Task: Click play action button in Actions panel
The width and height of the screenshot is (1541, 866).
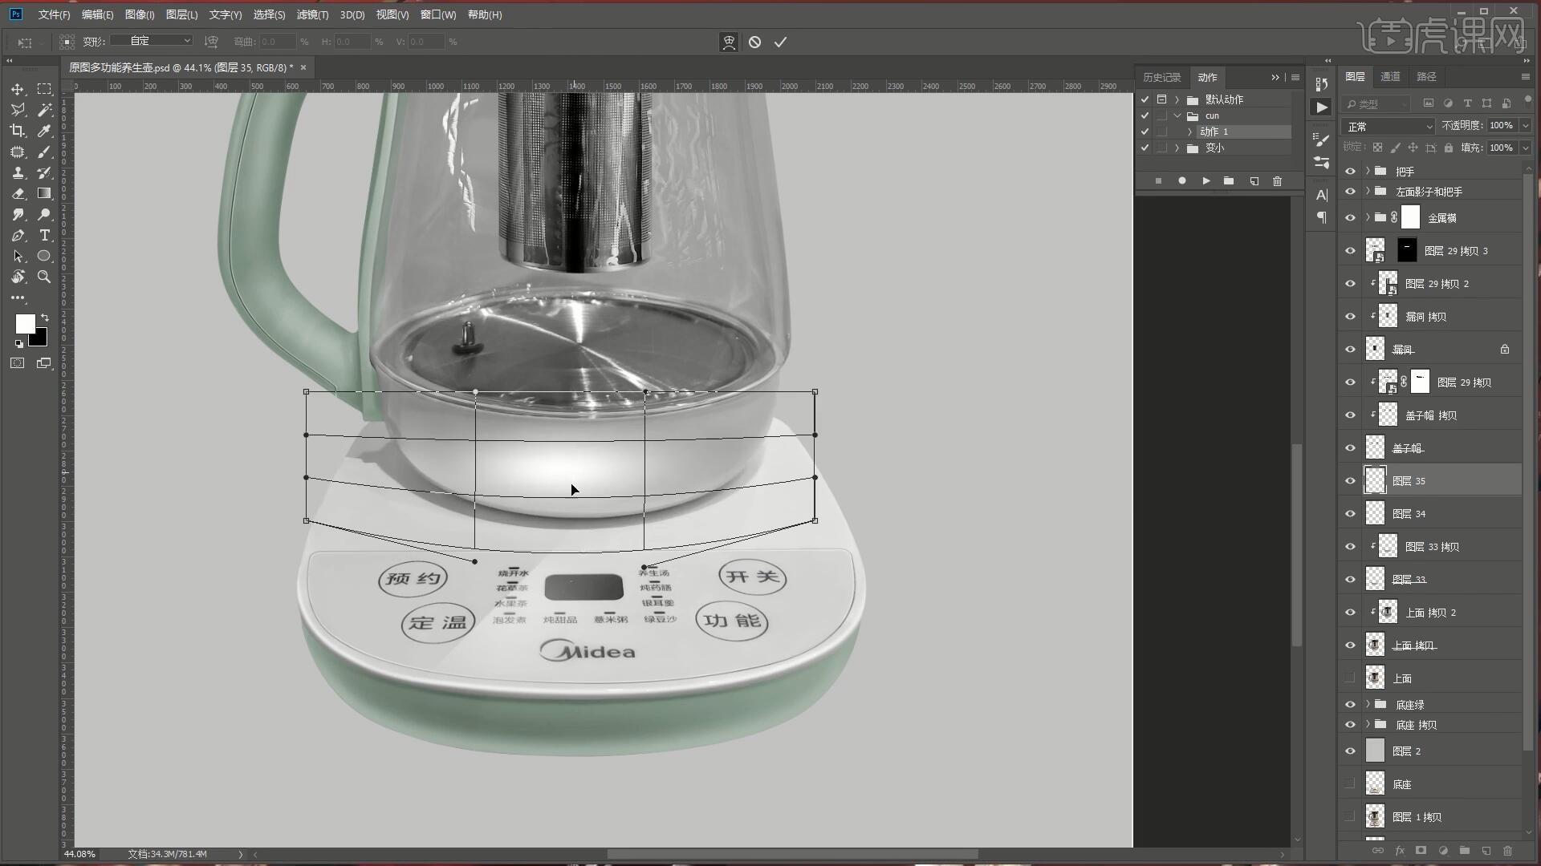Action: tap(1206, 181)
